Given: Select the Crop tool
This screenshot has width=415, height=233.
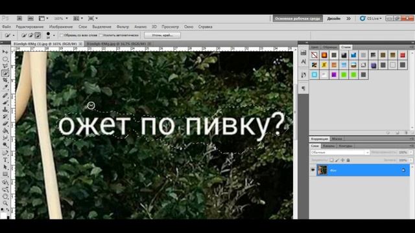Looking at the screenshot, I should 5,80.
